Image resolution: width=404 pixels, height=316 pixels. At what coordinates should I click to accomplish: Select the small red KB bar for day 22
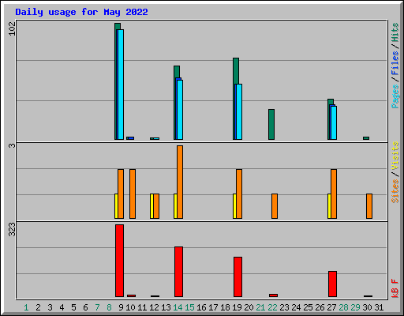[x=273, y=295]
